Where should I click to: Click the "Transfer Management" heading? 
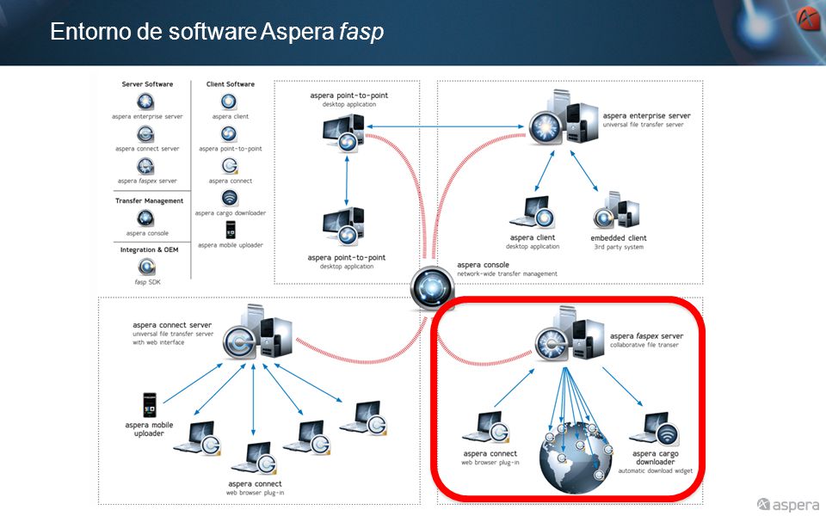[x=149, y=201]
